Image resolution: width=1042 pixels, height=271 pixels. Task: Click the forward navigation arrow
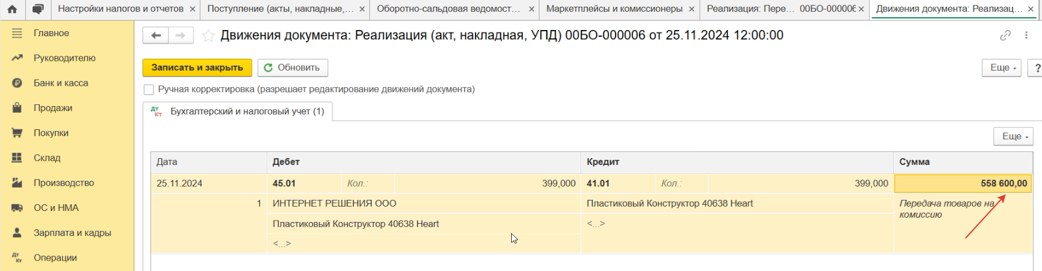[x=180, y=36]
